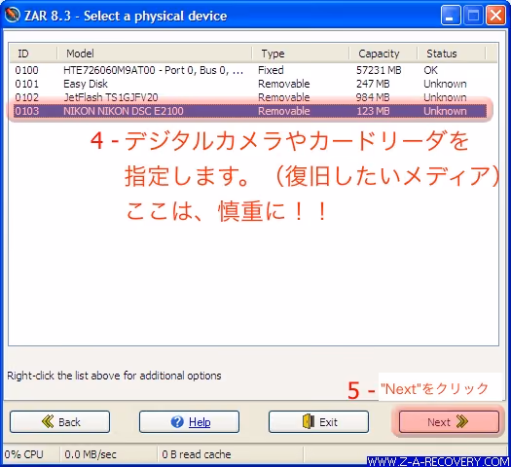Screen dimensions: 511x467
Task: Sort list by ID column header
Action: pos(33,54)
